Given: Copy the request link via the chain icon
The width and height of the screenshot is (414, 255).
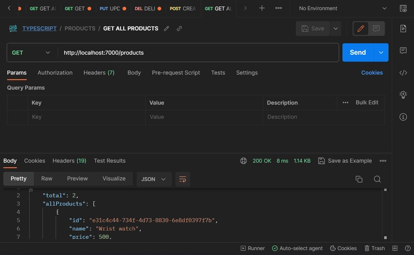Looking at the screenshot, I should [179, 28].
